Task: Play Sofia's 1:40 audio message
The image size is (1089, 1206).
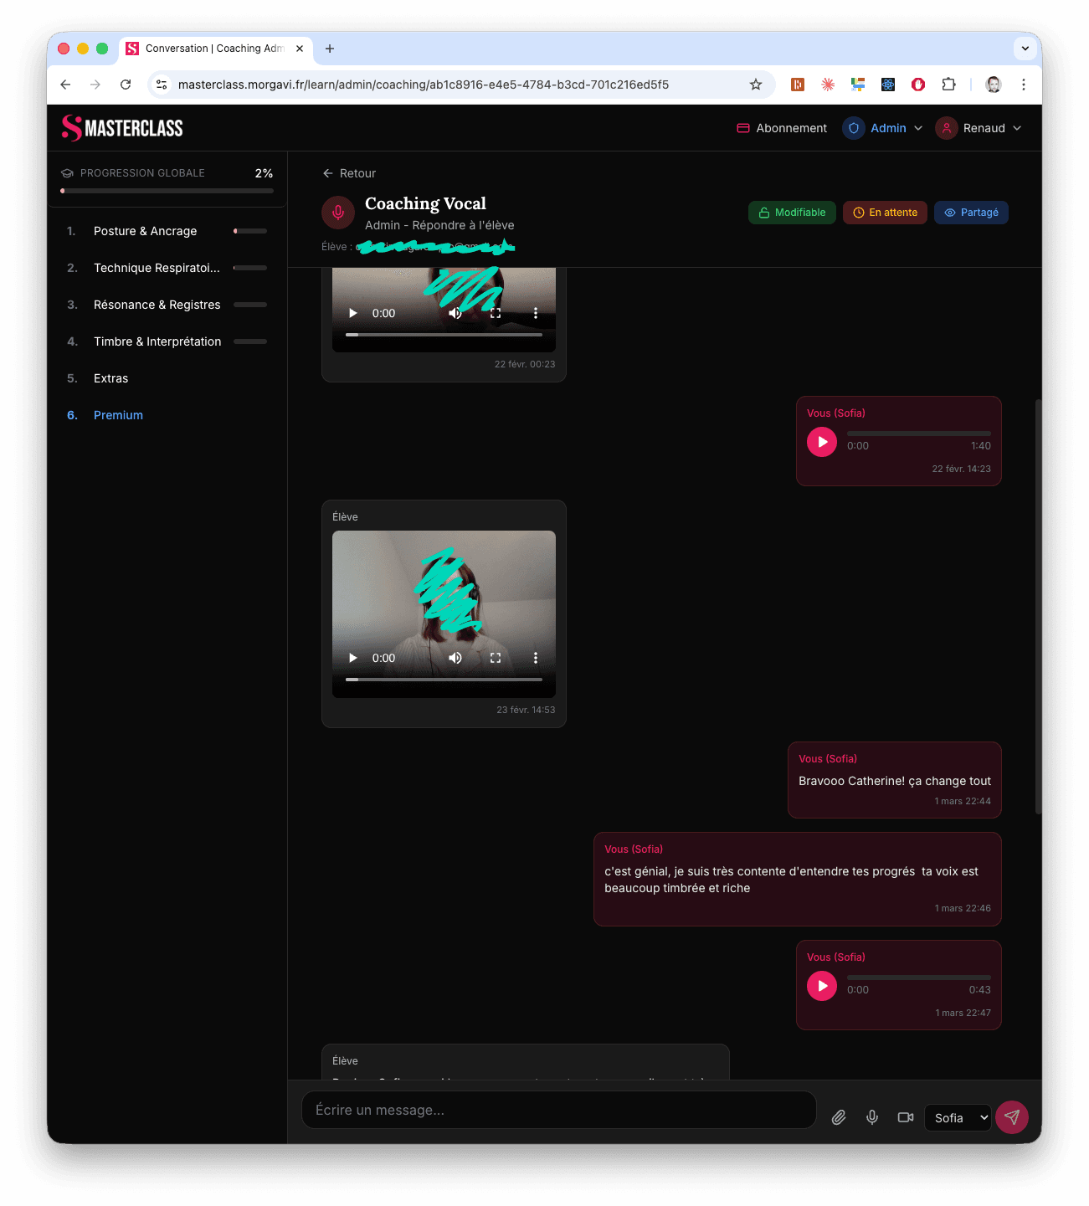Action: tap(822, 442)
